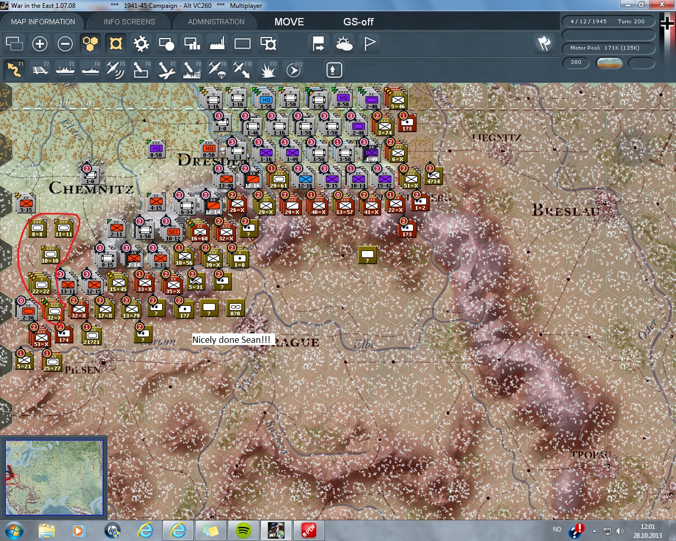
Task: Select the 8=8 armored unit counter
Action: [37, 228]
